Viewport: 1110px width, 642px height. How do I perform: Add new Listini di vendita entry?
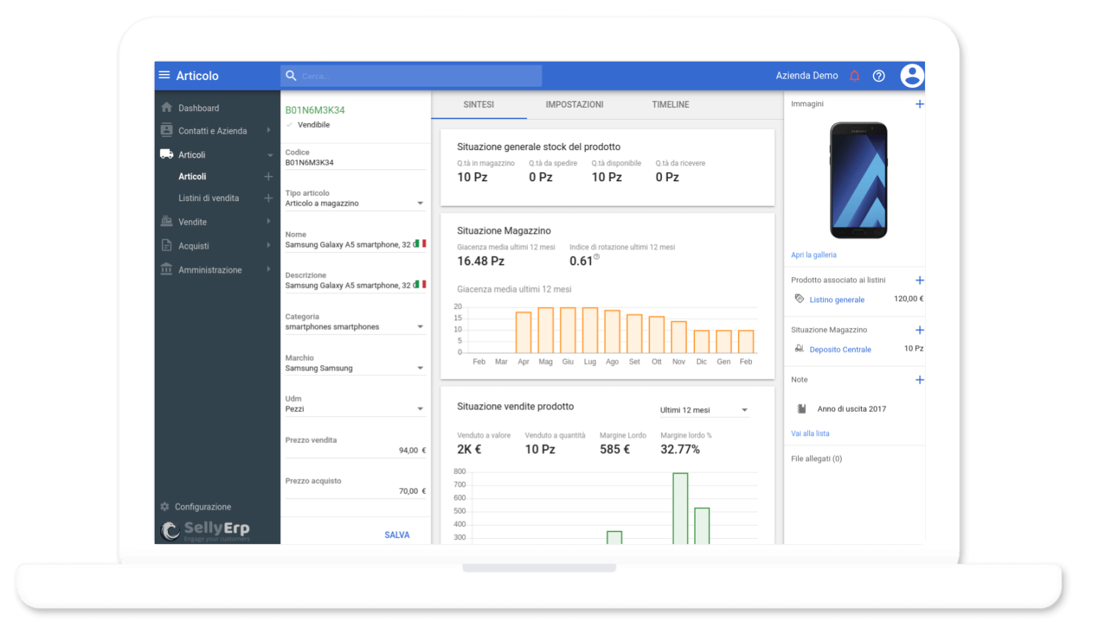pyautogui.click(x=268, y=198)
